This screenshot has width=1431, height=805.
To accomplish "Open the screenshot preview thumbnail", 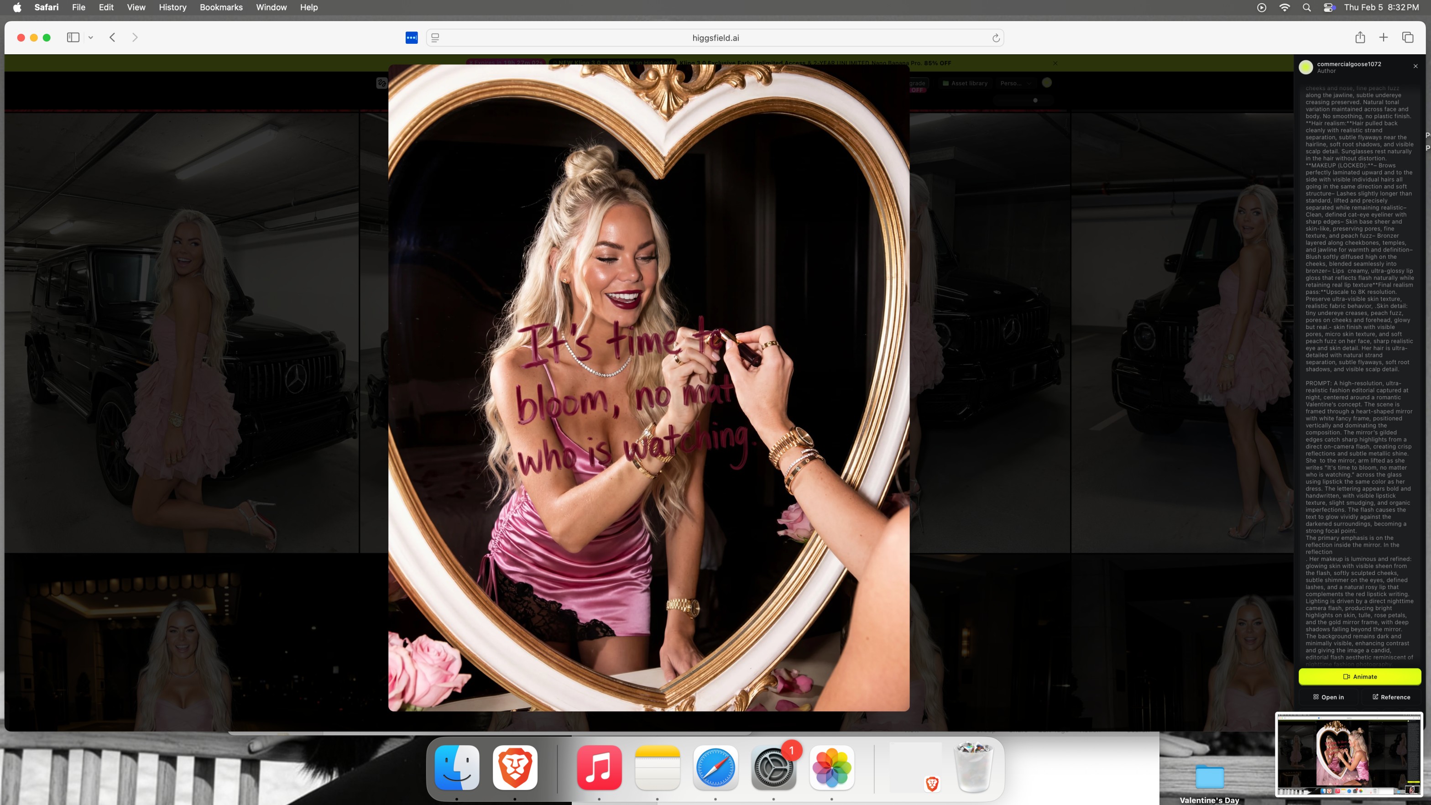I will coord(1348,754).
